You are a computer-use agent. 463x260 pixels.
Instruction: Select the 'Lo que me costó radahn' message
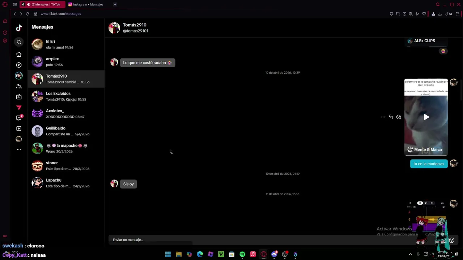(x=147, y=63)
